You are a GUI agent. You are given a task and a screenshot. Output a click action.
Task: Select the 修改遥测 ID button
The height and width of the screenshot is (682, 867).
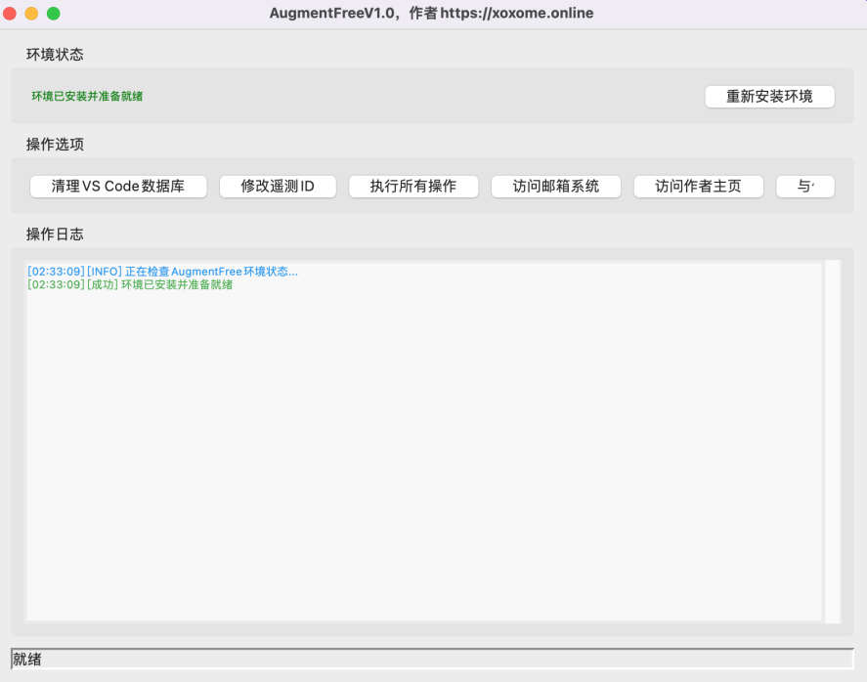[278, 187]
